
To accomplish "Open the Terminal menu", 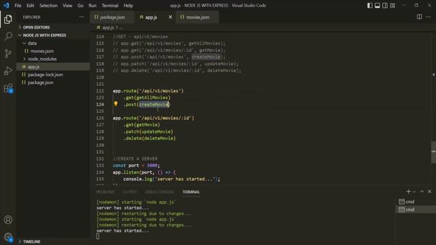I will pos(110,5).
